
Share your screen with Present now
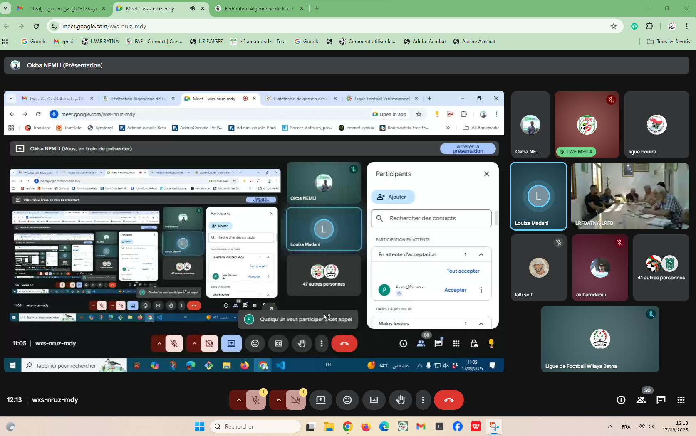(321, 400)
